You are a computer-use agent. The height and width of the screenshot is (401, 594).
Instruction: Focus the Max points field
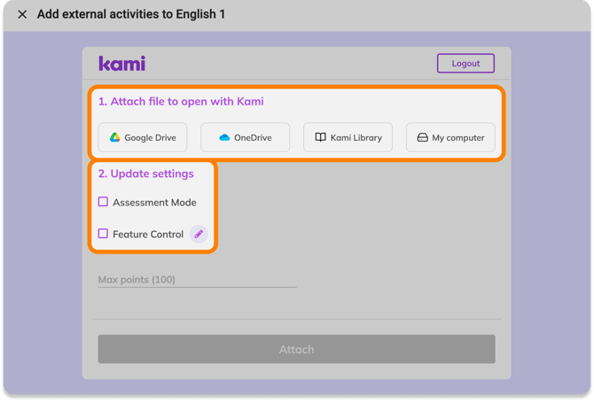[197, 280]
